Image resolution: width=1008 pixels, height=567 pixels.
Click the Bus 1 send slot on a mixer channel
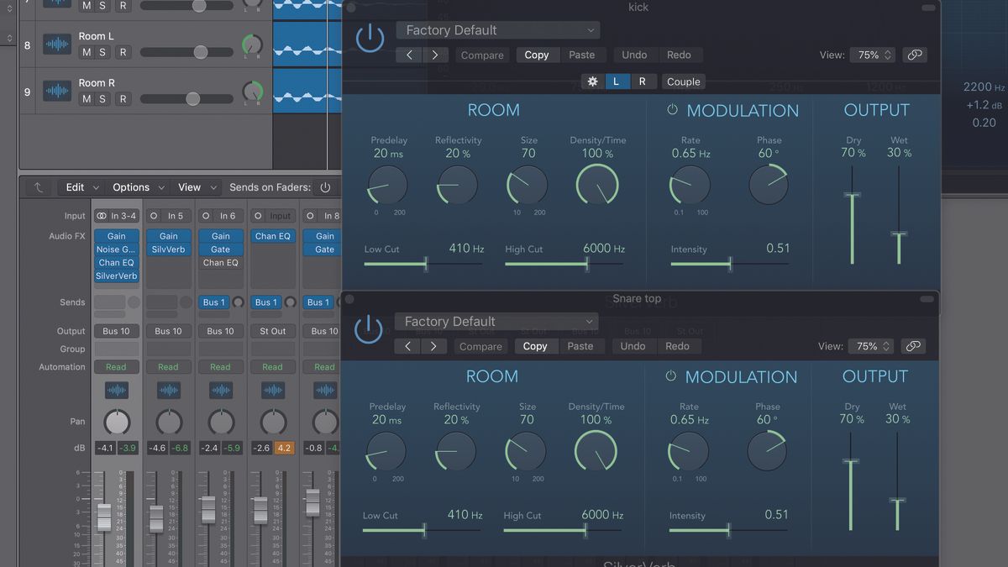pos(214,302)
